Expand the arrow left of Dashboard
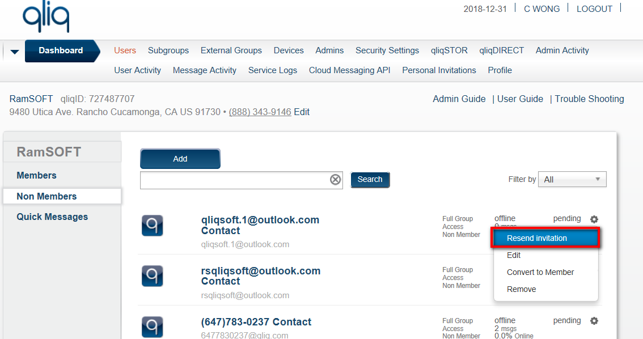The image size is (643, 339). 15,52
